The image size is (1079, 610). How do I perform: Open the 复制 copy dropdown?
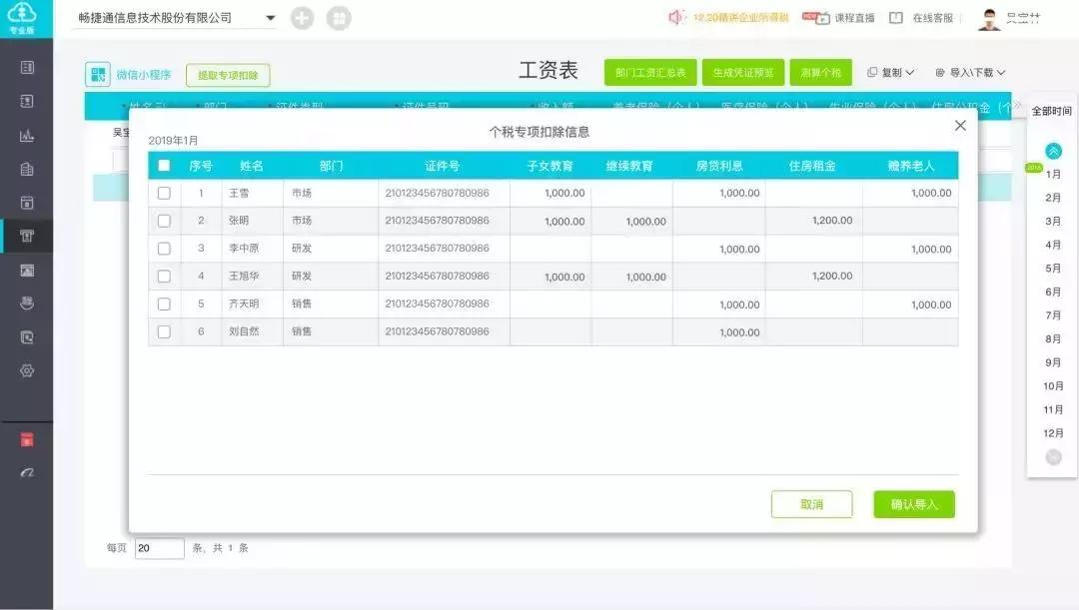click(x=895, y=71)
